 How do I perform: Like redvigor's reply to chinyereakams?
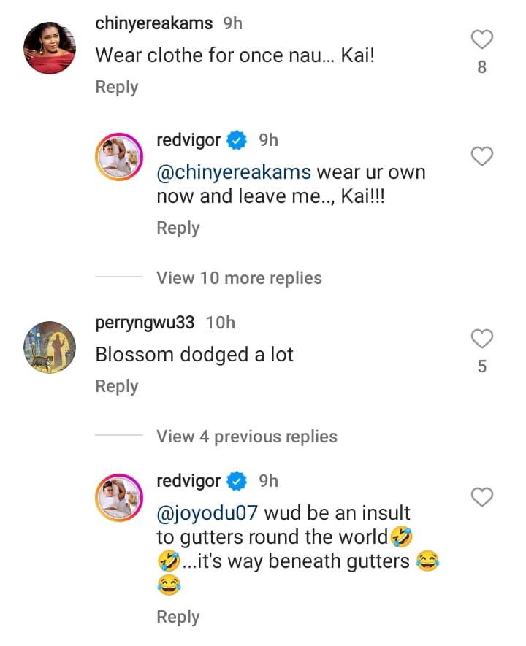[x=481, y=156]
